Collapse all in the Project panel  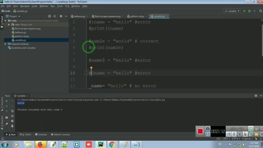coord(55,16)
